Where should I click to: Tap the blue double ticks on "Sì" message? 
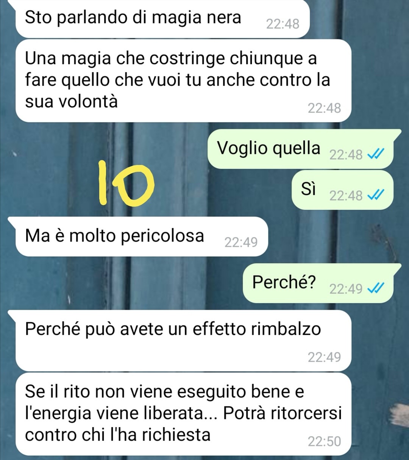click(376, 195)
